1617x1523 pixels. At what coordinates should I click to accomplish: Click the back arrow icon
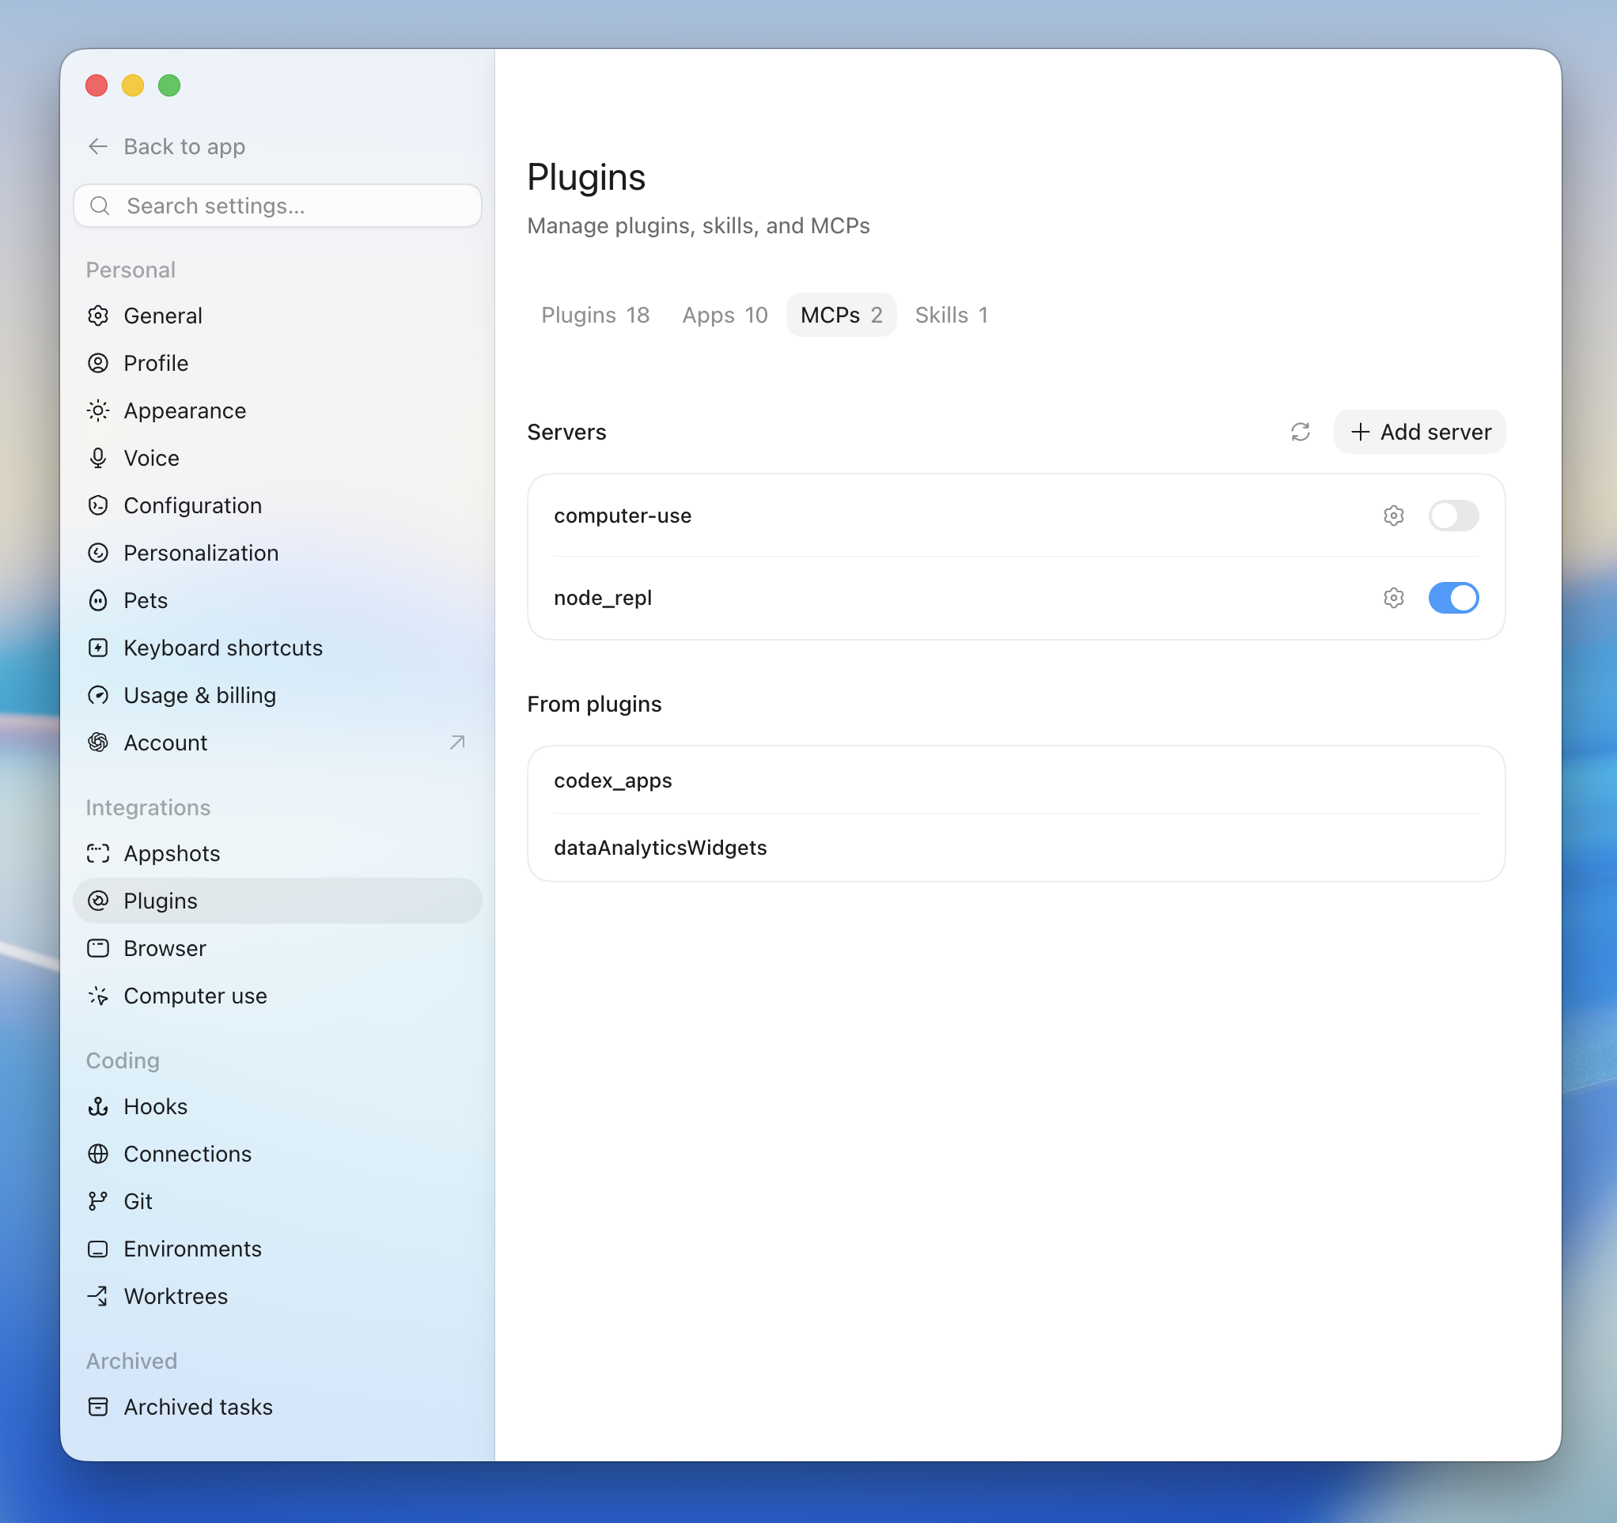point(97,146)
